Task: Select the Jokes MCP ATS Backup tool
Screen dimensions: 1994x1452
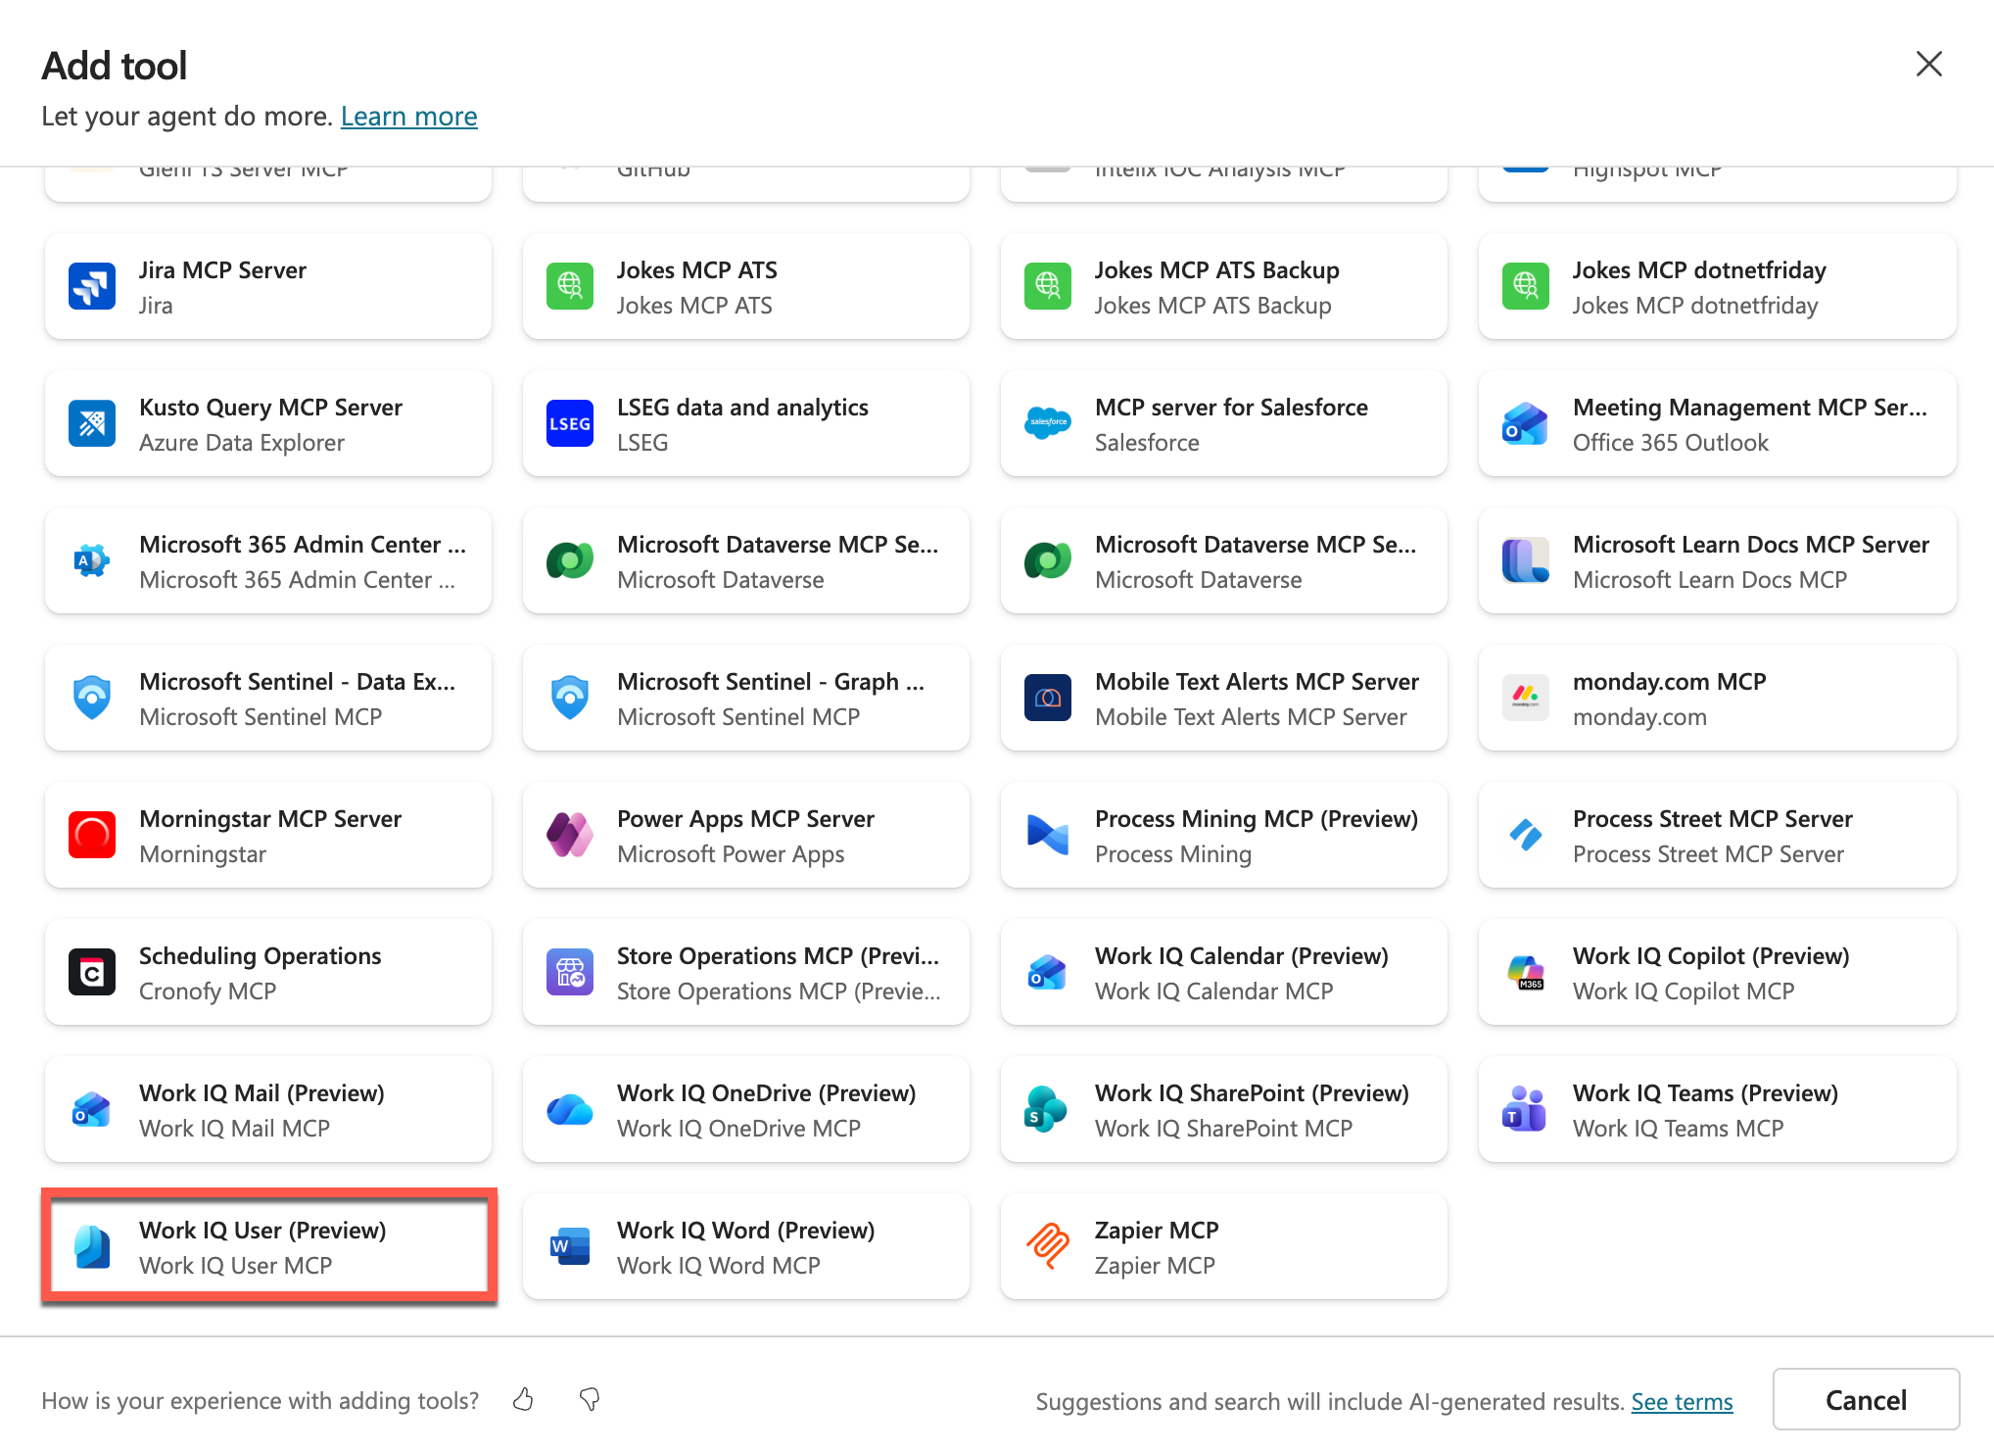Action: point(1222,286)
